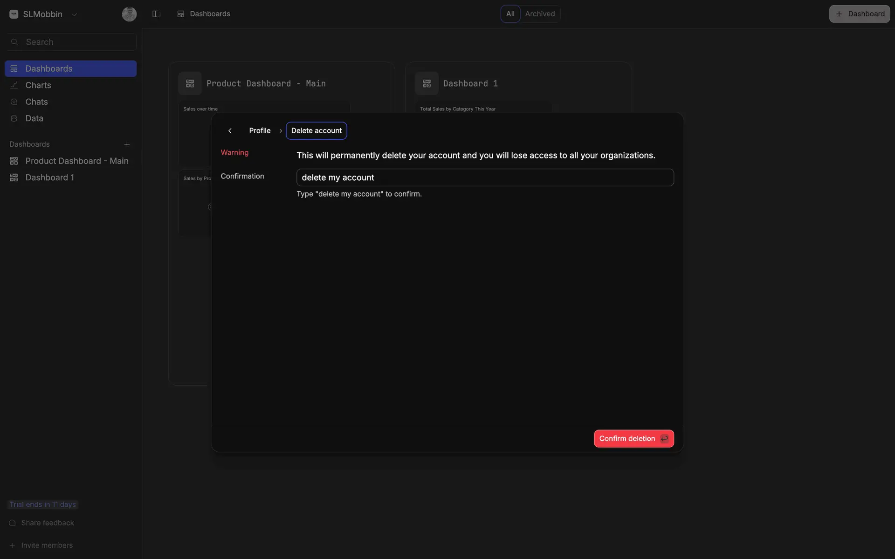Go to the Profile breadcrumb
895x559 pixels.
(x=260, y=131)
